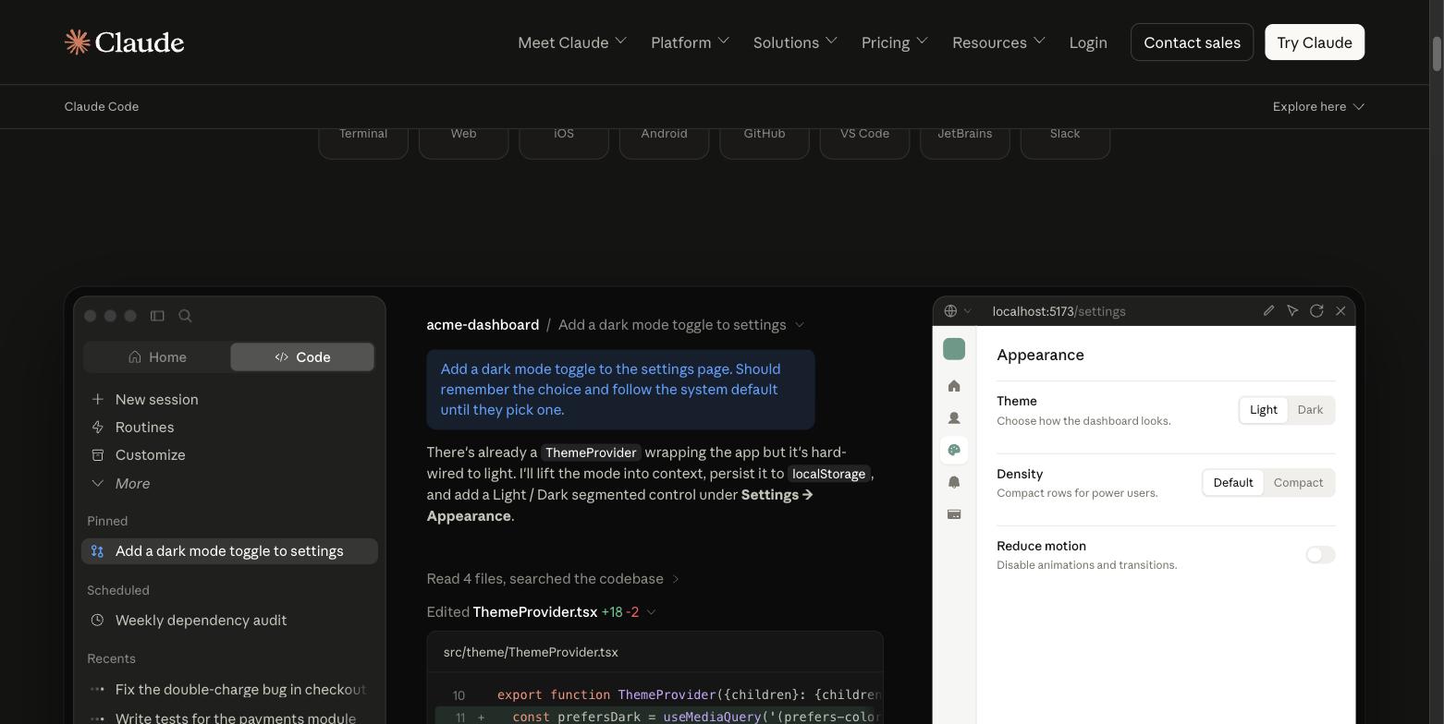
Task: Open the globe dropdown chevron in preview bar
Action: 967,311
